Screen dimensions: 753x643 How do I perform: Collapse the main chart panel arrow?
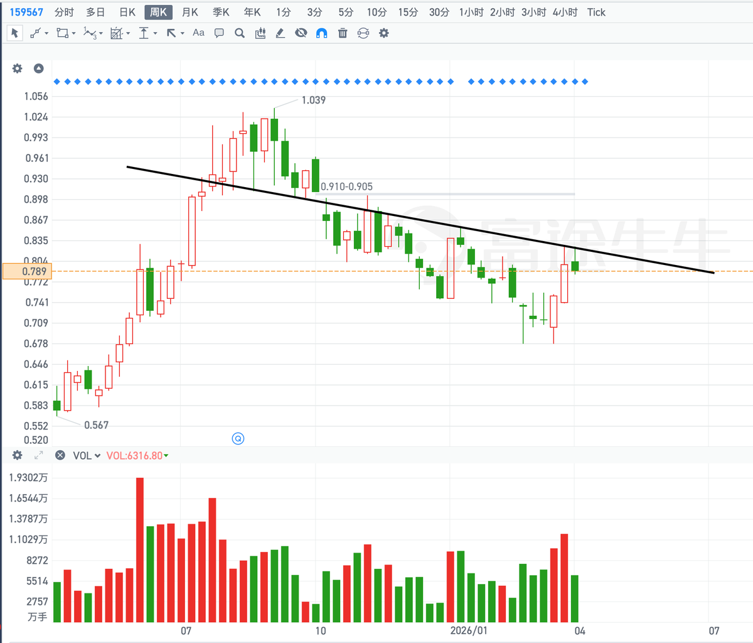pos(39,68)
